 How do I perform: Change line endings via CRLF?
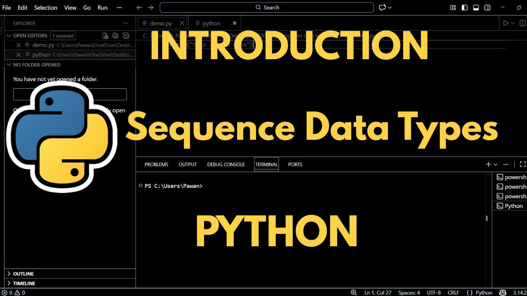(453, 293)
